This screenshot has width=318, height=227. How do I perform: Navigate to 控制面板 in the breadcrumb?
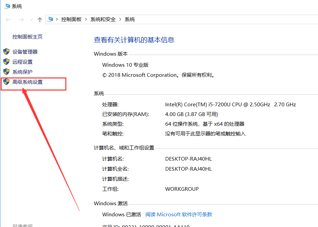coord(71,19)
